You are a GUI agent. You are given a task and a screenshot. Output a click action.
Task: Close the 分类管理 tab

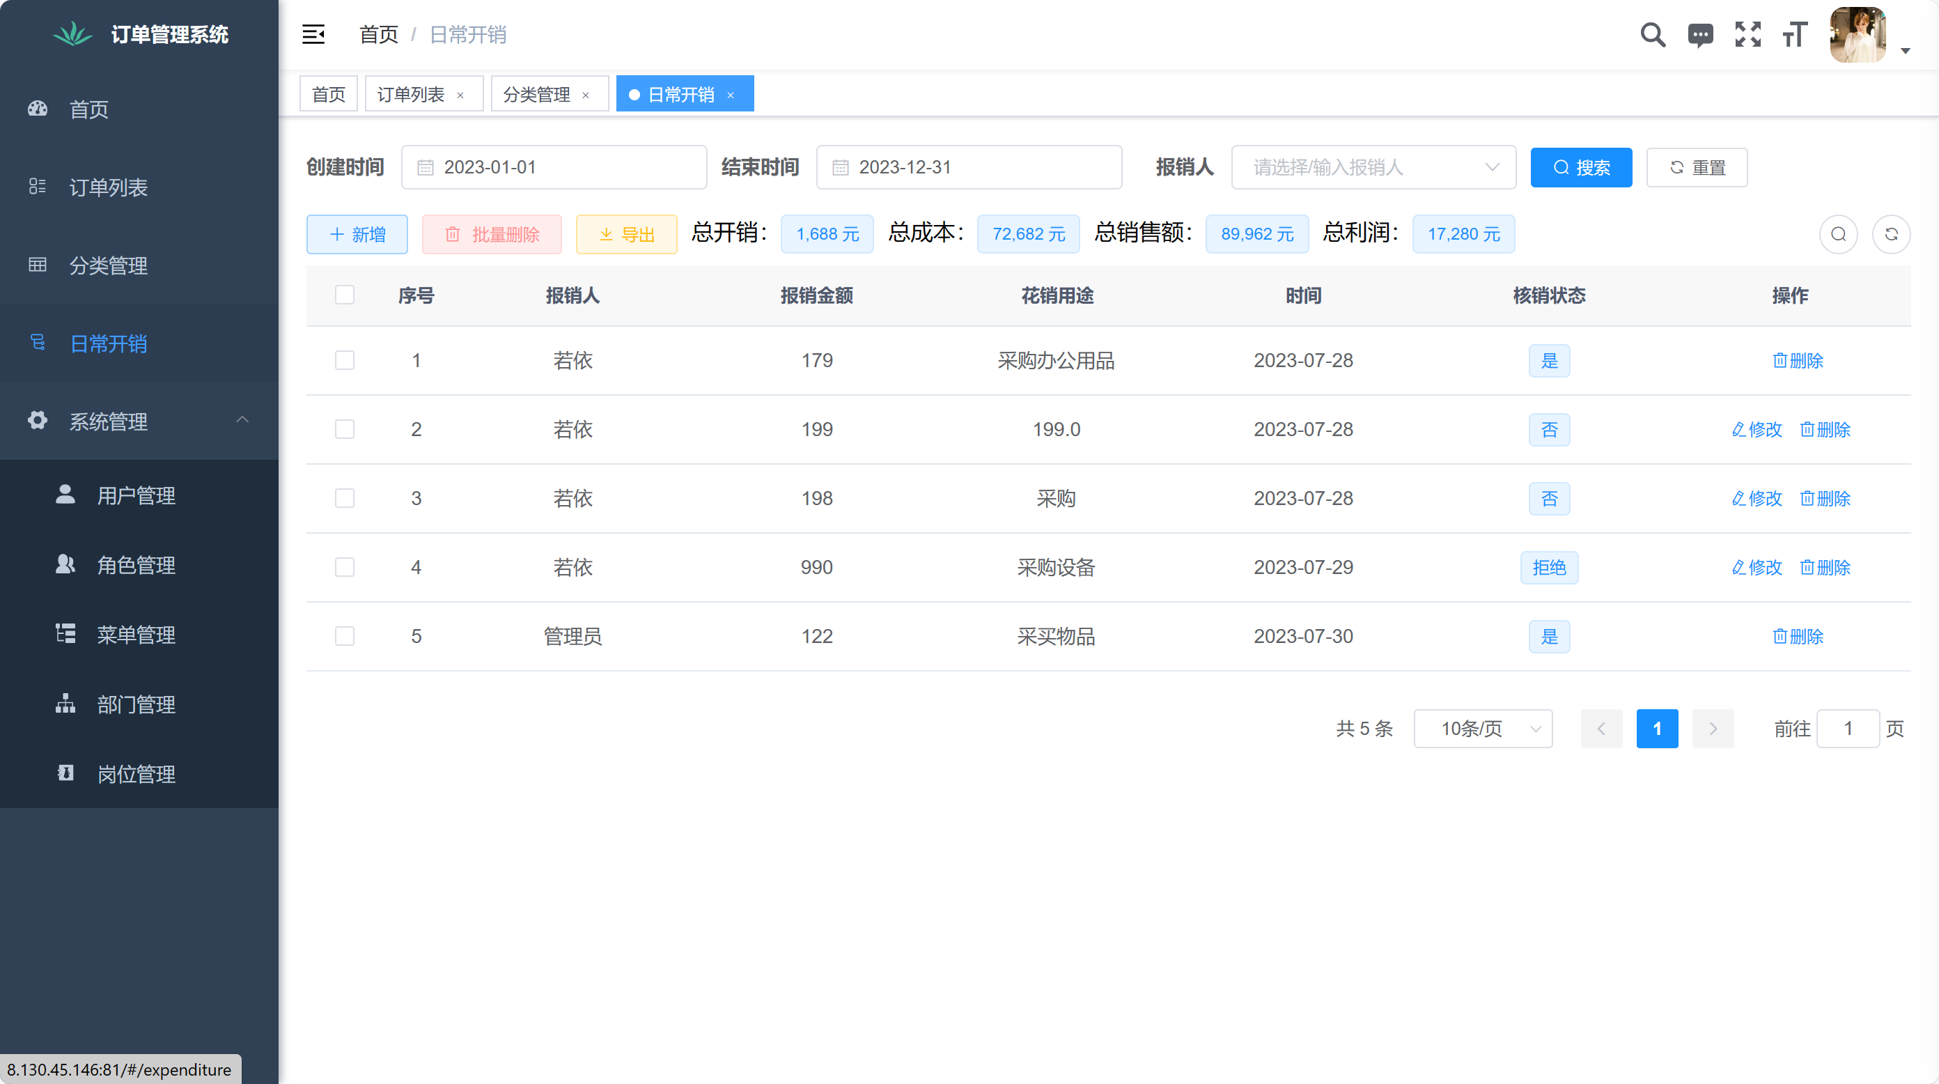(586, 95)
